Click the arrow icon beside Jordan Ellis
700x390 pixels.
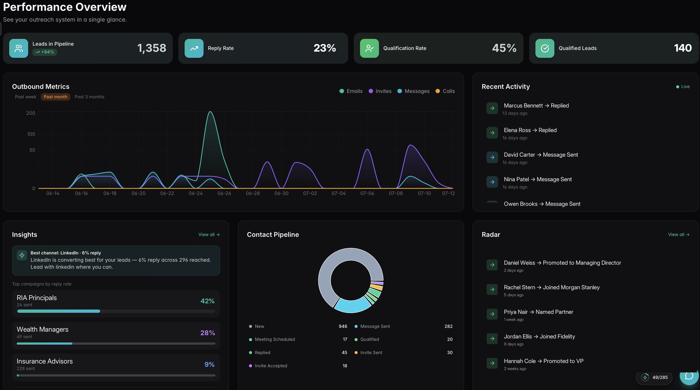point(492,338)
